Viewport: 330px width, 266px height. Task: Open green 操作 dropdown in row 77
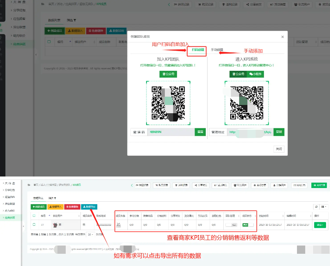click(320, 225)
